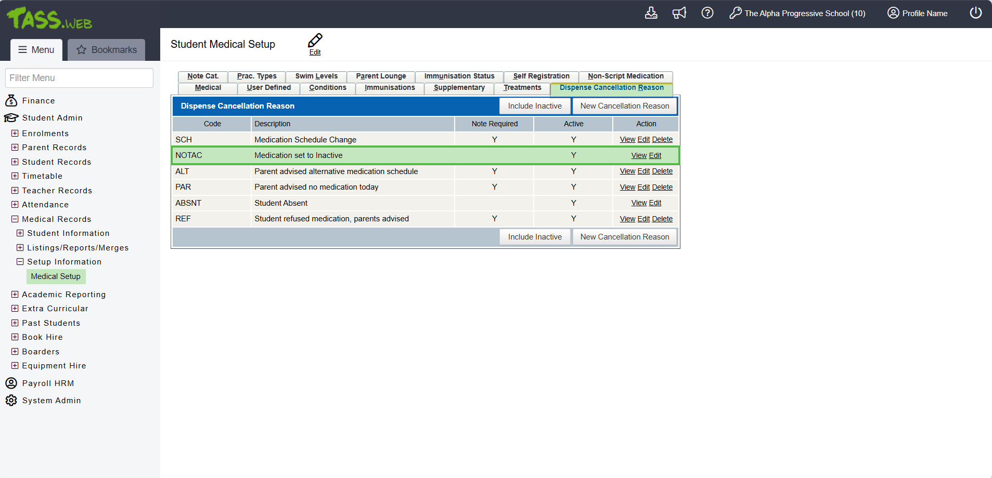992x478 pixels.
Task: Open the announcements megaphone icon
Action: pyautogui.click(x=679, y=13)
